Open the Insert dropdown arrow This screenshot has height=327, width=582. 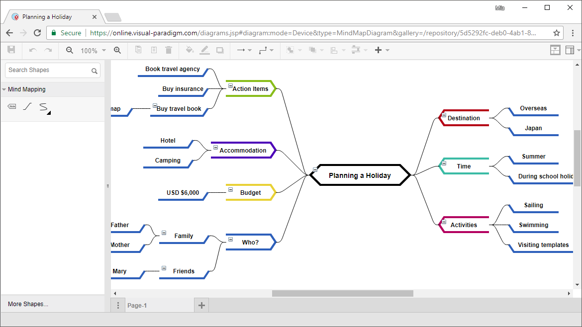pyautogui.click(x=388, y=50)
